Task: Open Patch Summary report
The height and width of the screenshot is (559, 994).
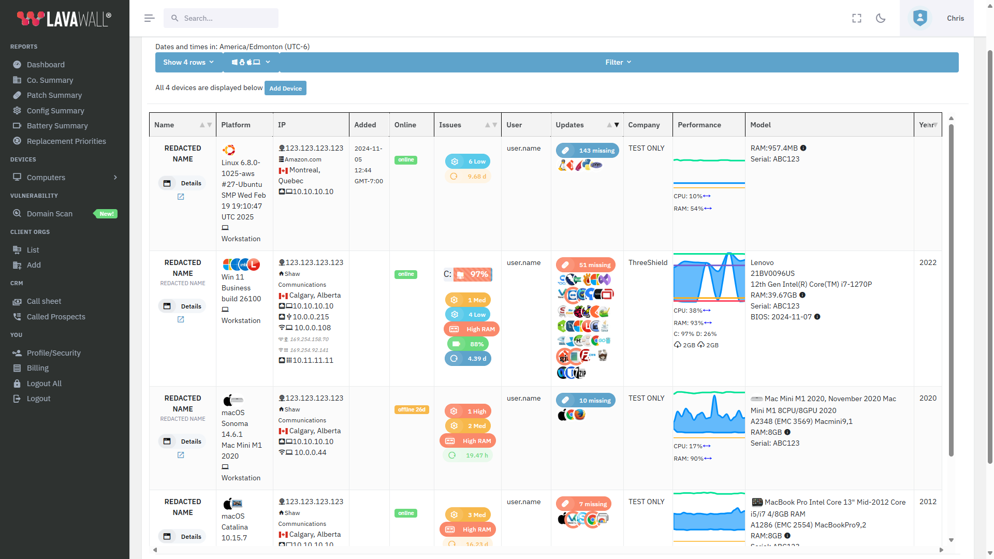Action: tap(54, 95)
